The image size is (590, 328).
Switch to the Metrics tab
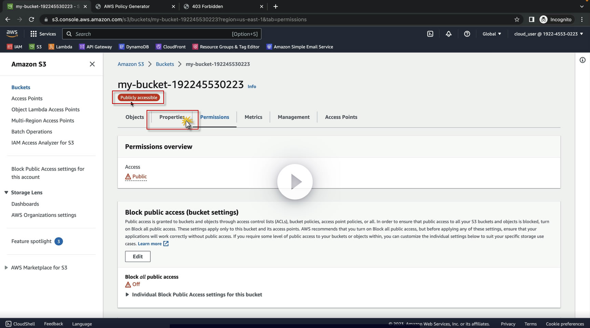253,117
